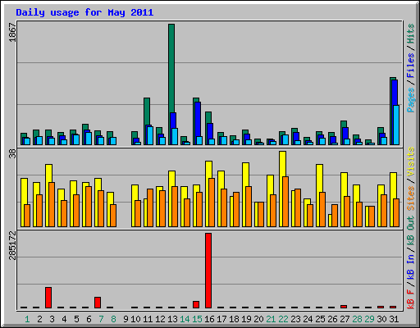Click the "kB In" legend label
Screen dimensions: 420x328
click(410, 266)
